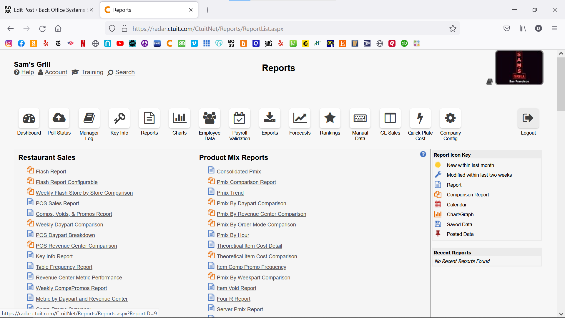The height and width of the screenshot is (318, 565).
Task: Open the Quick Plate Cost bolt icon
Action: [x=420, y=118]
